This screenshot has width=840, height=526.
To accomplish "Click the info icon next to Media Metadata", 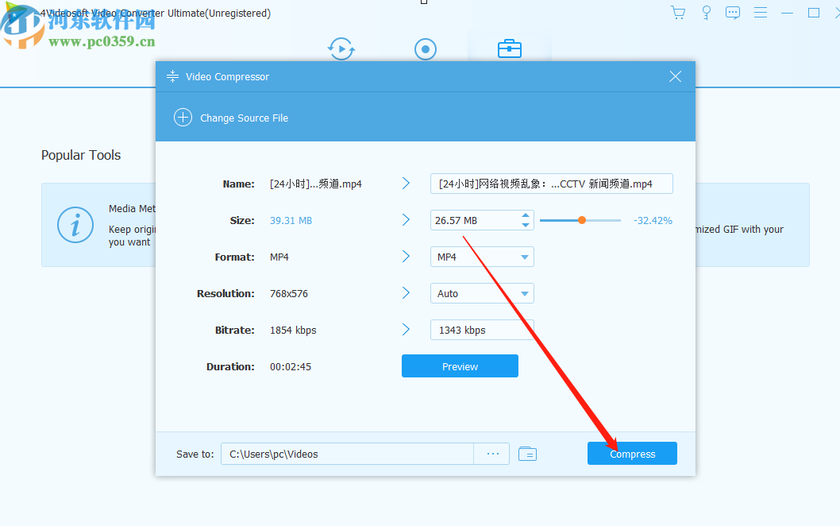I will (75, 225).
